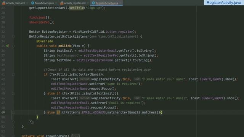This screenshot has width=244, height=137.
Task: Click the showHidePwd() call on line 30
Action: point(42,22)
